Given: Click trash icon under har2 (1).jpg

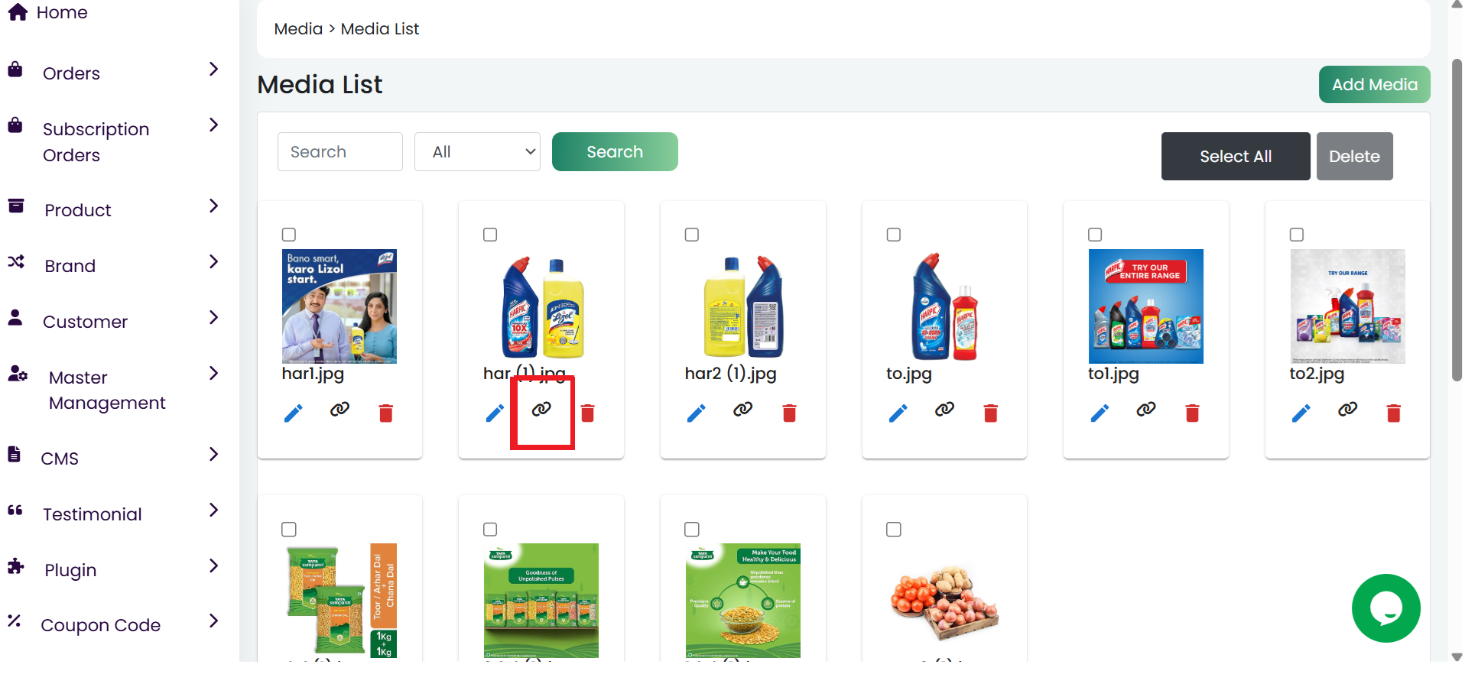Looking at the screenshot, I should pos(790,413).
